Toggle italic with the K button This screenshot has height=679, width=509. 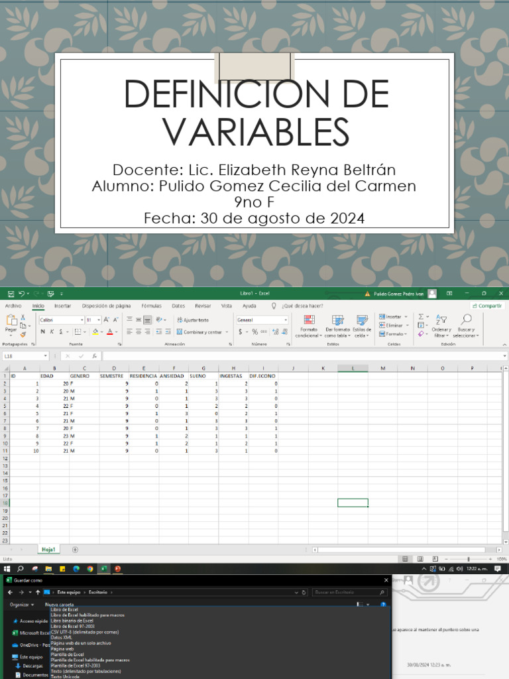point(52,332)
